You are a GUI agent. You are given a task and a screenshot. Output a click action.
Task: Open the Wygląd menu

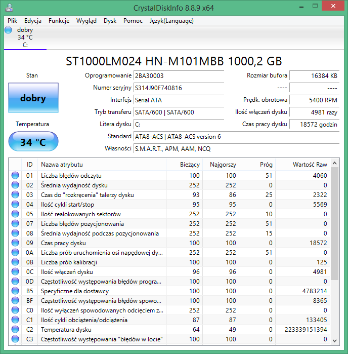[x=86, y=21]
